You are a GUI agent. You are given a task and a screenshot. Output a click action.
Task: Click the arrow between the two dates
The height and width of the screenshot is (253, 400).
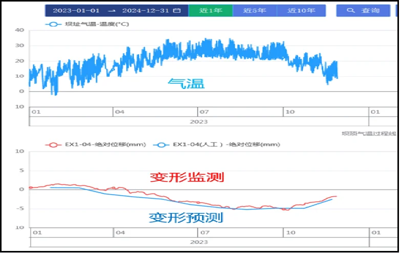[111, 10]
